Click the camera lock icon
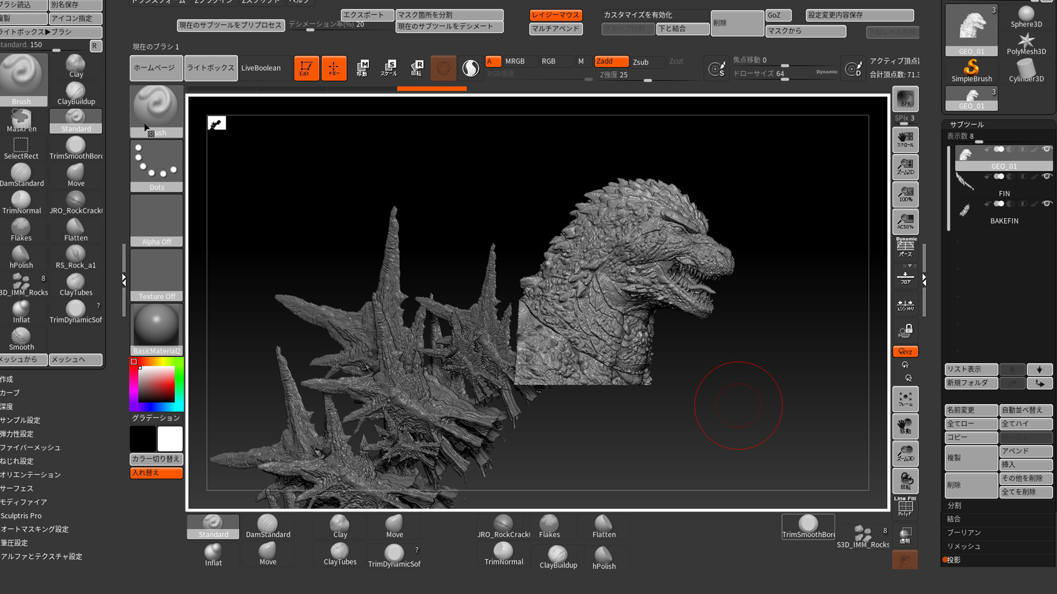Viewport: 1057px width, 594px height. tap(905, 331)
